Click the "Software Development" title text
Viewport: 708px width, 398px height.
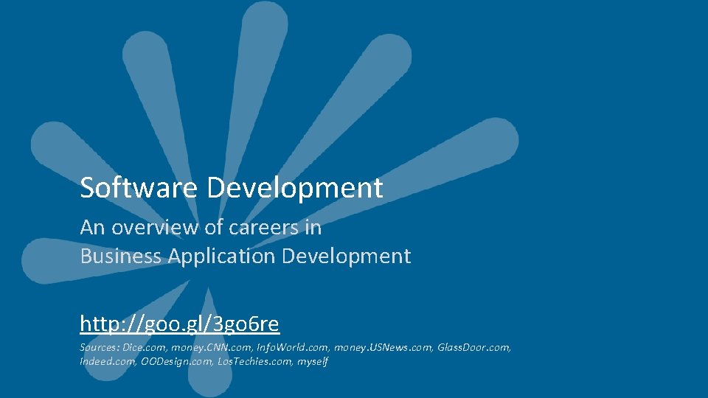(232, 187)
